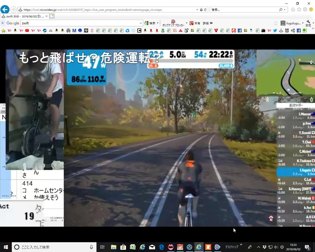Open the notification action center icon

[307, 247]
